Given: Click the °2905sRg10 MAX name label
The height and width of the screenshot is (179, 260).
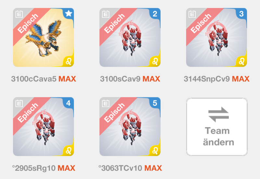Looking at the screenshot, I should pos(44,168).
